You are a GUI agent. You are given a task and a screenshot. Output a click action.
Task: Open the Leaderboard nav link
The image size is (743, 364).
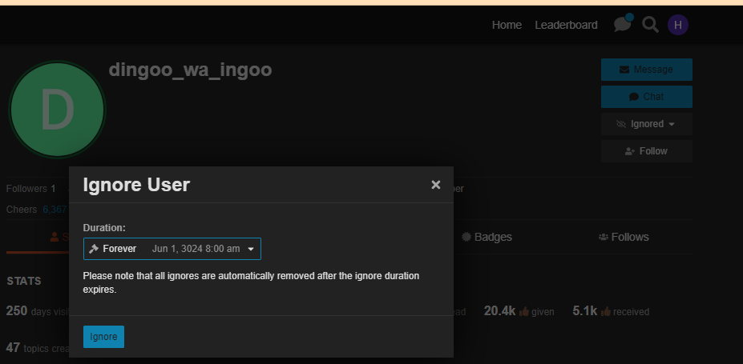coord(566,25)
